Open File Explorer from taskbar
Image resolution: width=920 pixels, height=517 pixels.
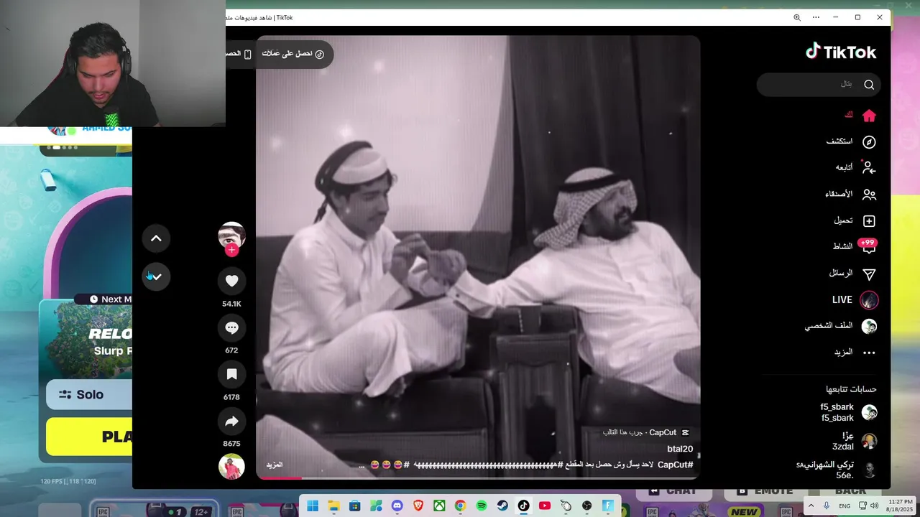tap(333, 506)
